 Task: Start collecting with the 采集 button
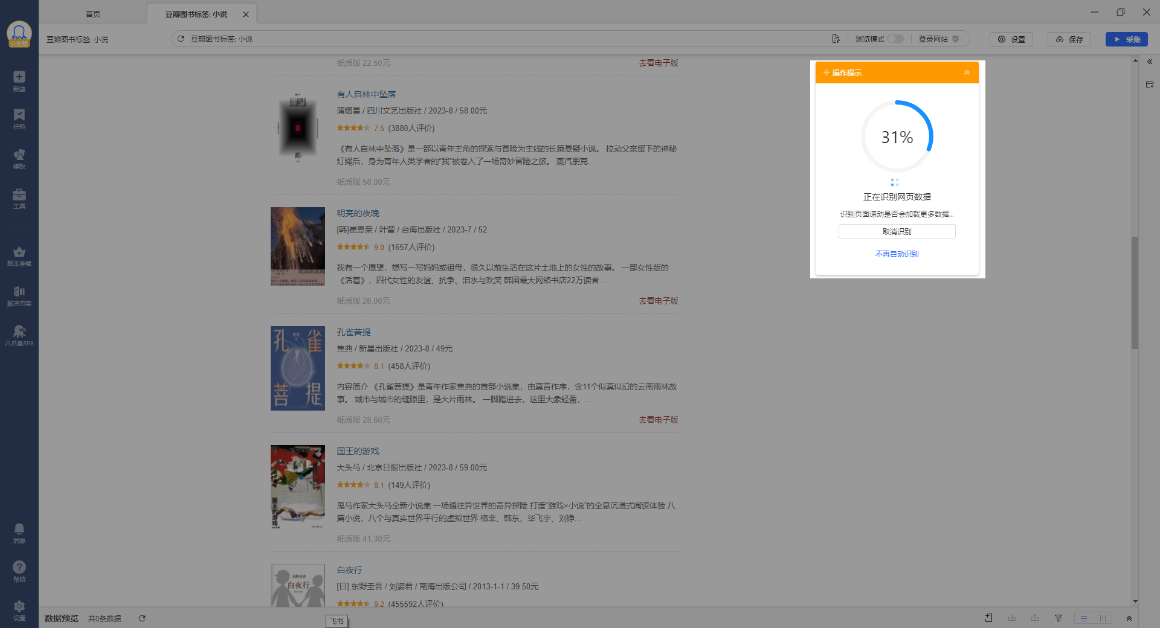point(1127,39)
